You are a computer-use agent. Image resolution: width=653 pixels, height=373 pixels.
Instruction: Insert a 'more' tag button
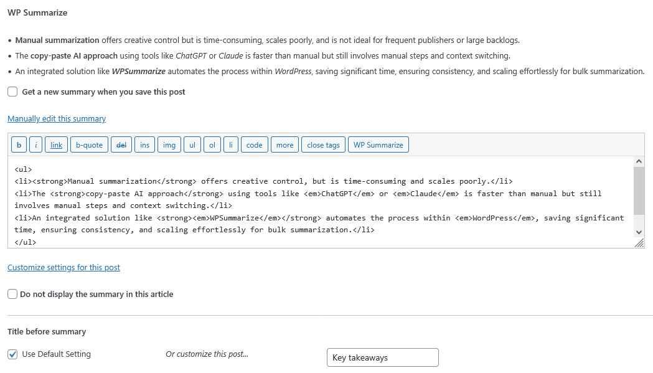click(284, 145)
